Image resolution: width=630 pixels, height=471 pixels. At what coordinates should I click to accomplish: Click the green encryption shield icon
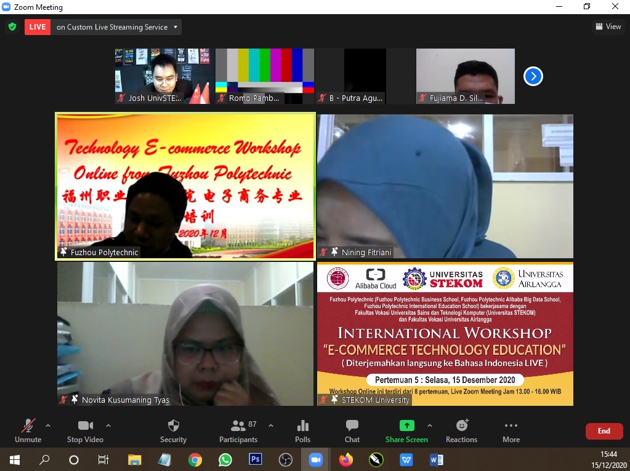(12, 27)
